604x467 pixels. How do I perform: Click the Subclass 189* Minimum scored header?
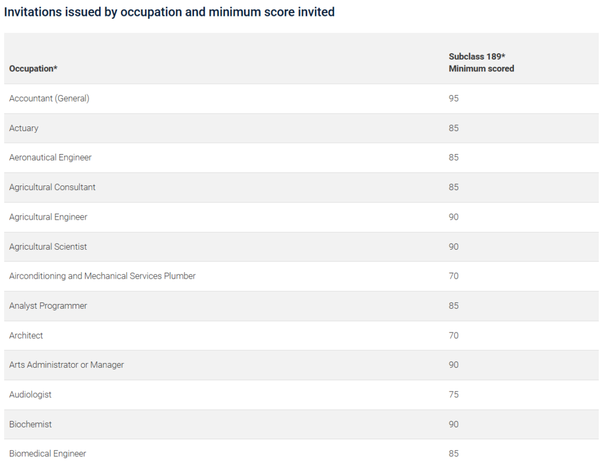point(481,63)
